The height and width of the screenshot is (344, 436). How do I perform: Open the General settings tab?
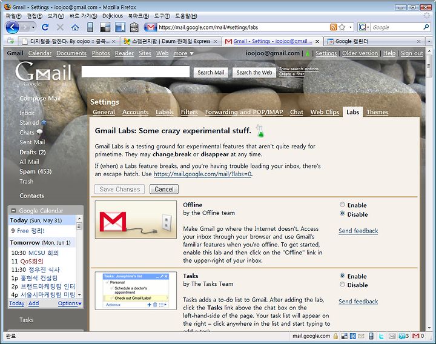(104, 112)
